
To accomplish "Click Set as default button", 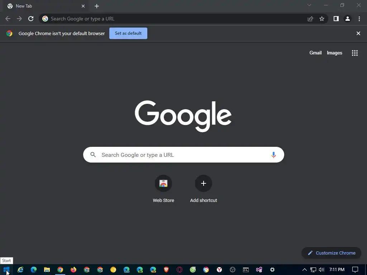I will pos(128,33).
